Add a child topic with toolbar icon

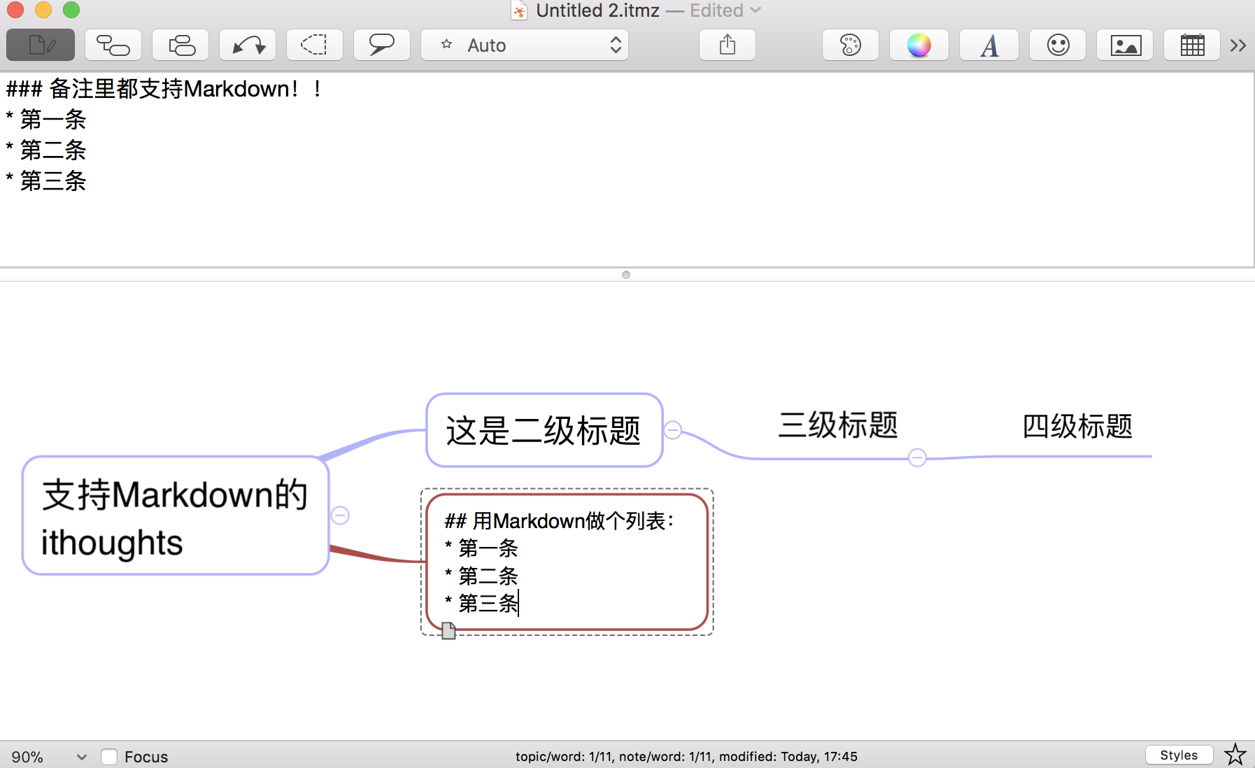click(x=113, y=45)
